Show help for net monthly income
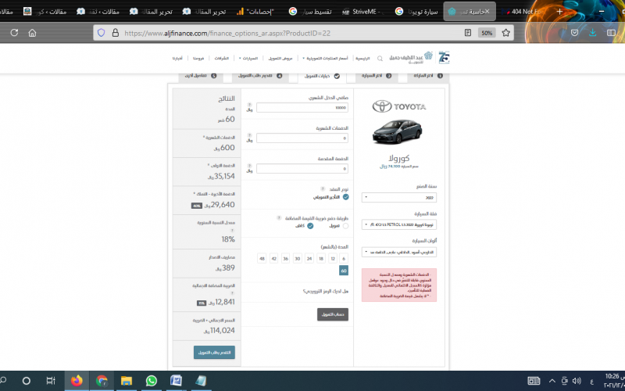The width and height of the screenshot is (625, 391). tap(249, 105)
